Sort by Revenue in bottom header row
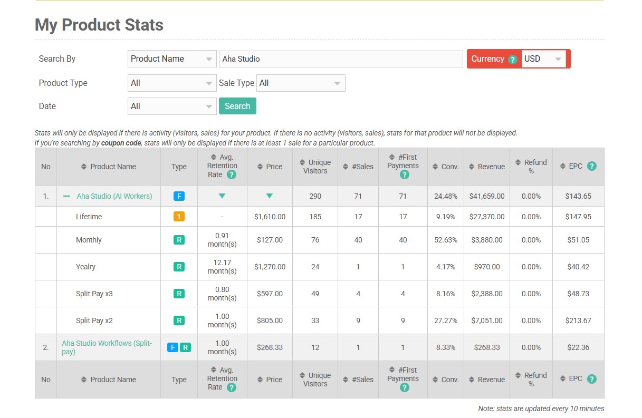This screenshot has width=642, height=418. pos(472,380)
